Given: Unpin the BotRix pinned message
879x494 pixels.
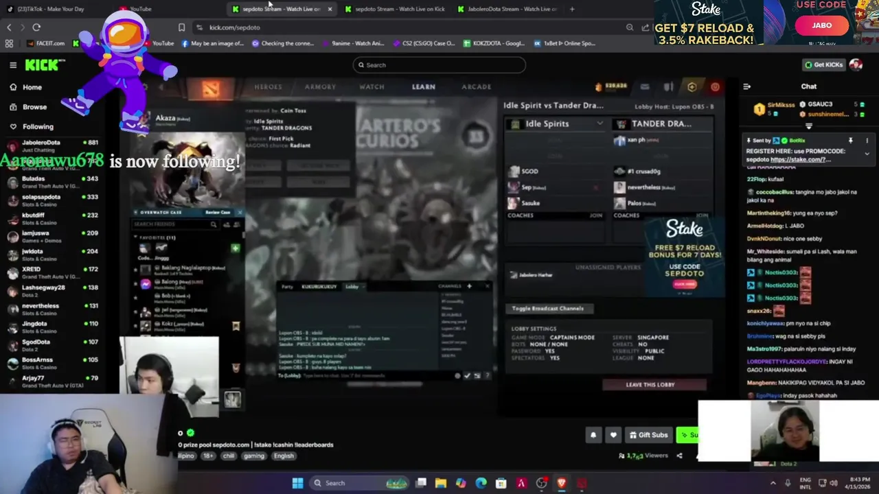Looking at the screenshot, I should pos(850,141).
